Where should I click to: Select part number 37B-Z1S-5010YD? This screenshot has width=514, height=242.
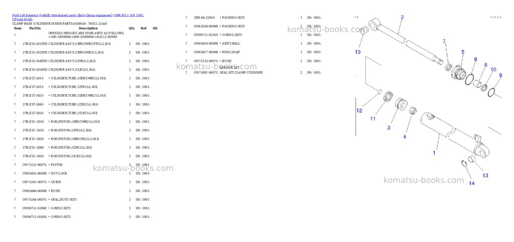[35, 44]
